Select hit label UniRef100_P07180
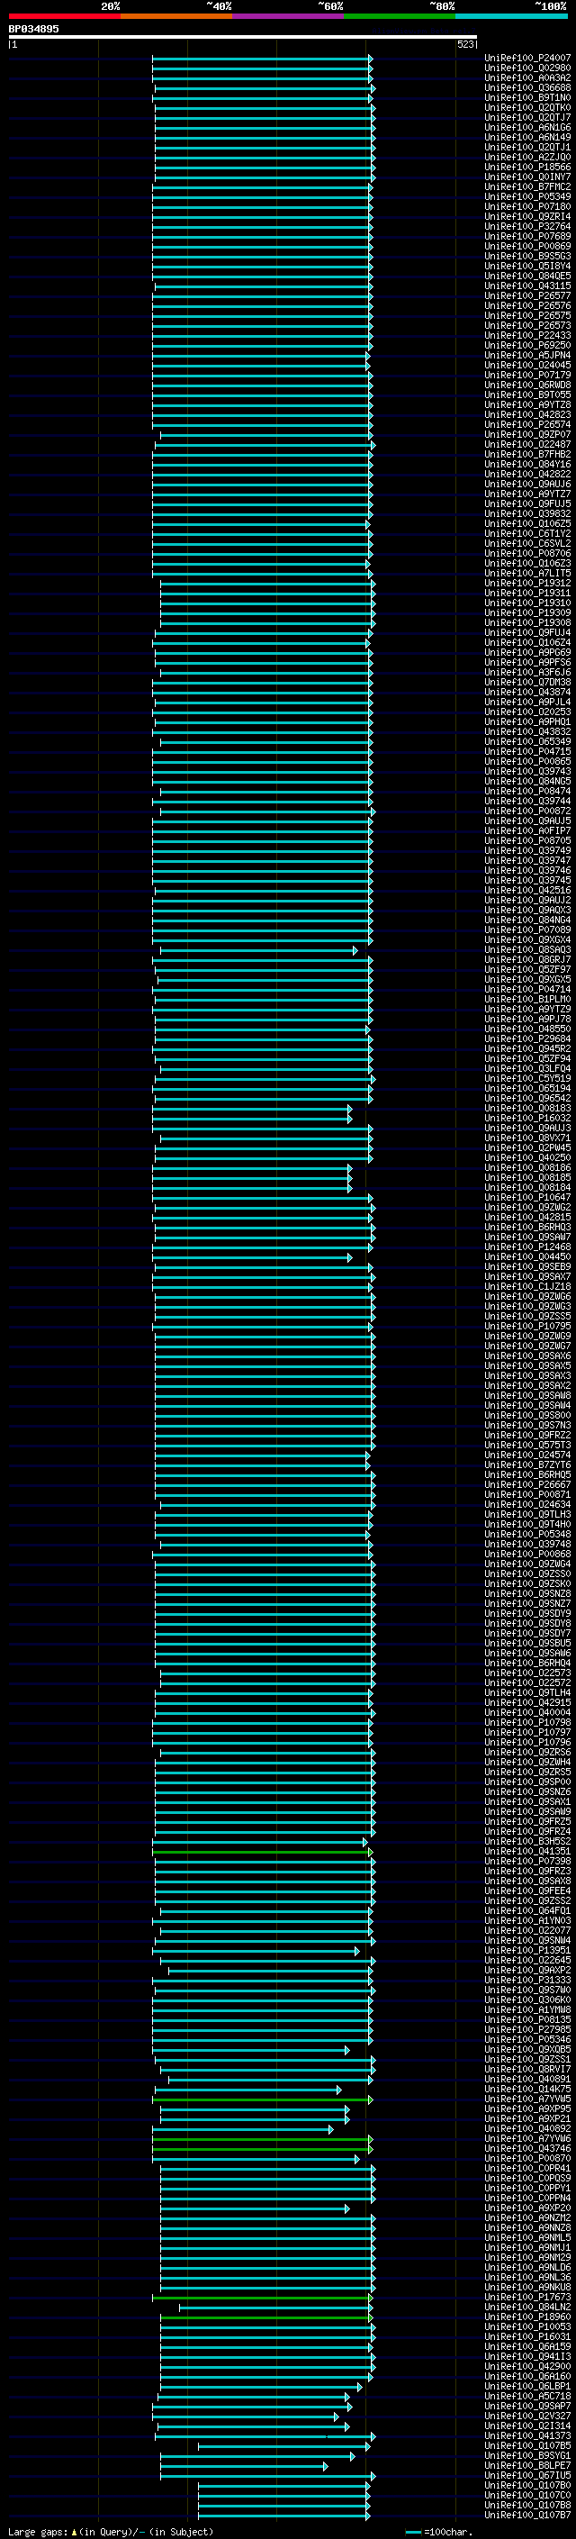576x2539 pixels. (527, 206)
